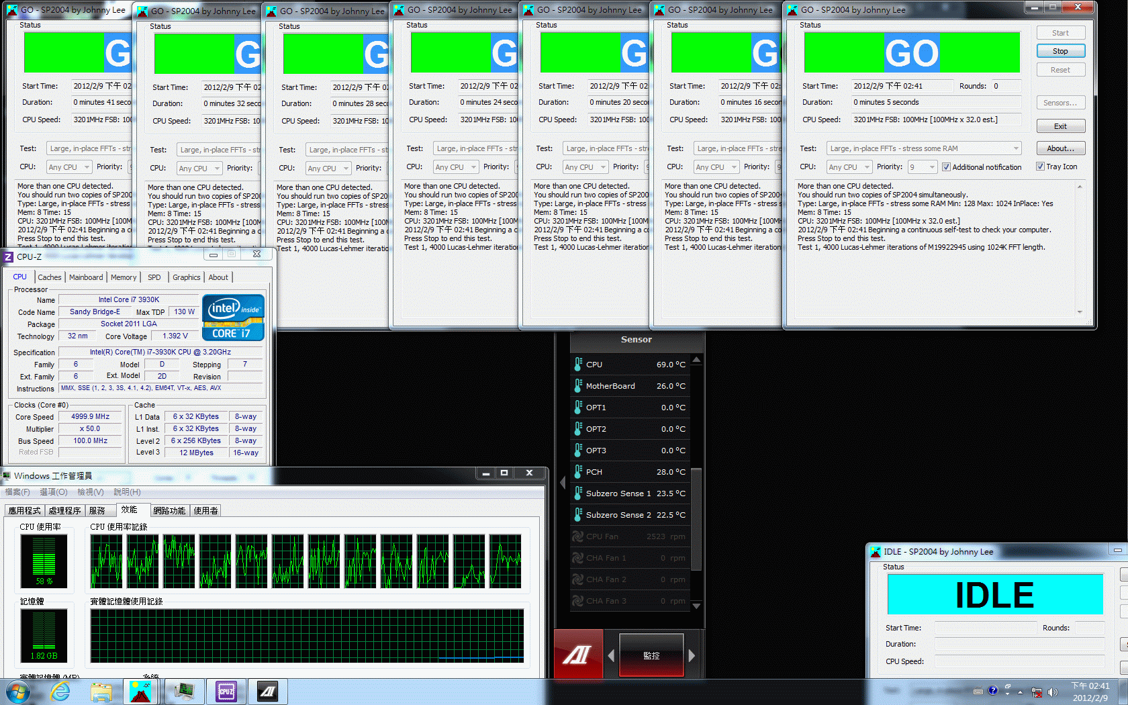Click the Subzero Sense 1 thermometer icon

pyautogui.click(x=578, y=493)
